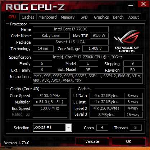
Task: Close the CPU-Z window
Action: pyautogui.click(x=144, y=4)
